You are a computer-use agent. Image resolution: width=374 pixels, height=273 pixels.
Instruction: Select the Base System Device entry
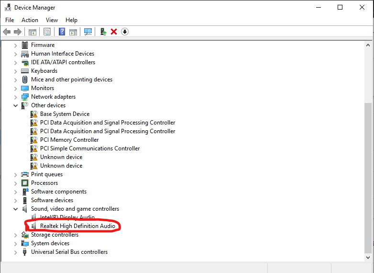(x=65, y=114)
